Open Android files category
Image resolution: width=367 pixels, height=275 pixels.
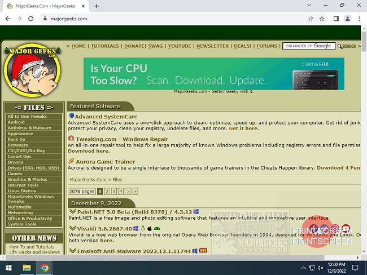tap(34, 122)
